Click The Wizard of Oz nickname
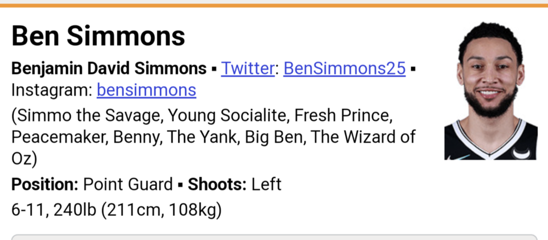This screenshot has height=240, width=548. (363, 136)
